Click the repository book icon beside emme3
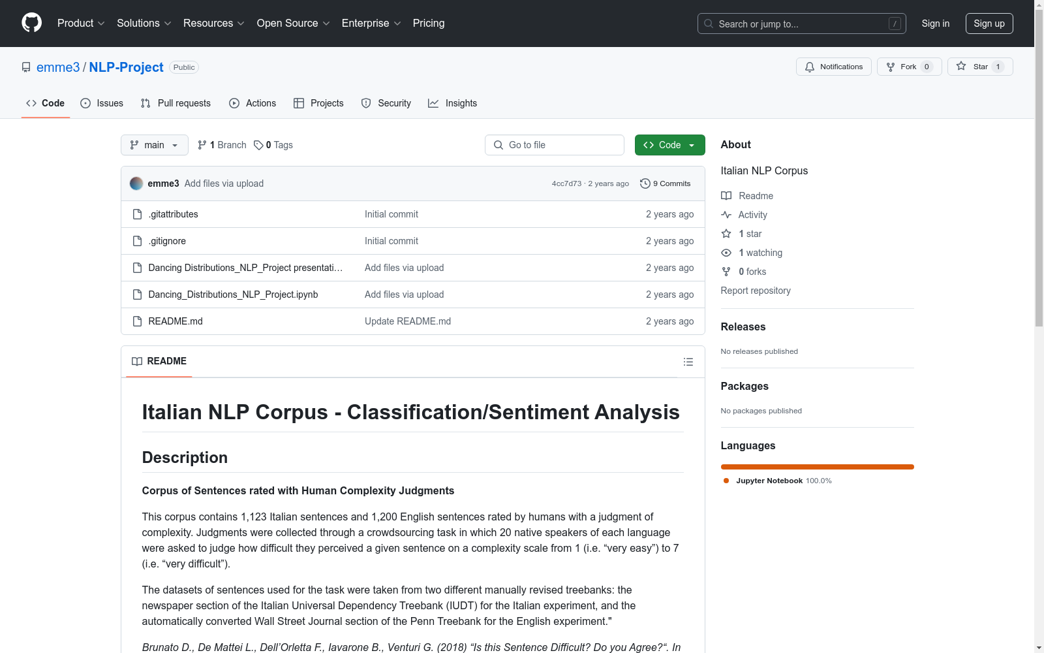Screen dimensions: 1044x653 [x=26, y=67]
